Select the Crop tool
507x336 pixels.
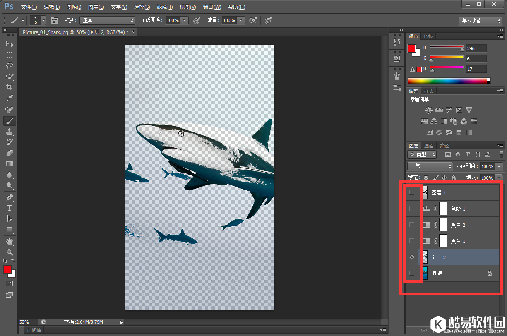9,87
